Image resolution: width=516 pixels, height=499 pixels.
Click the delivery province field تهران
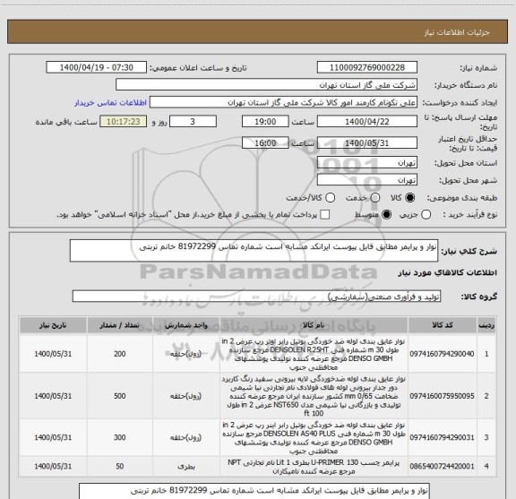[367, 163]
